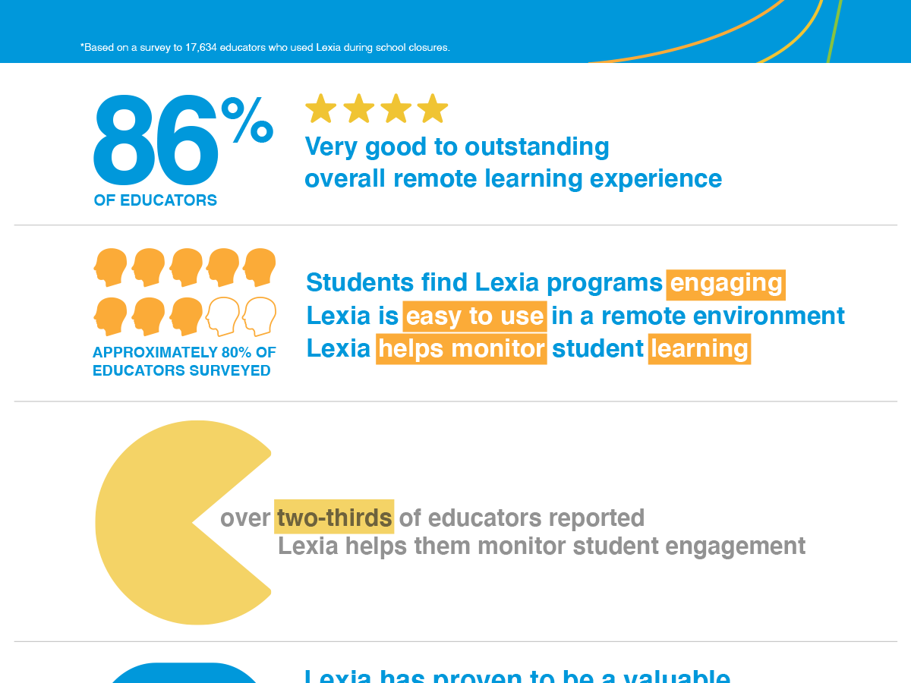This screenshot has height=683, width=911.
Task: Click the highlighted word 'learning'
Action: pos(699,348)
